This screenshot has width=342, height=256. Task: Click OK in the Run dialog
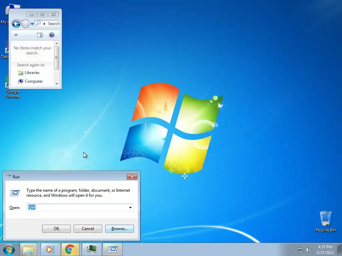tap(56, 229)
